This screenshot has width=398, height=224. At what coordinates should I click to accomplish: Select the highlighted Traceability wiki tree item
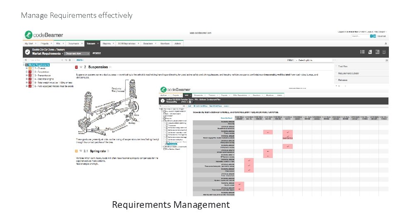172,144
